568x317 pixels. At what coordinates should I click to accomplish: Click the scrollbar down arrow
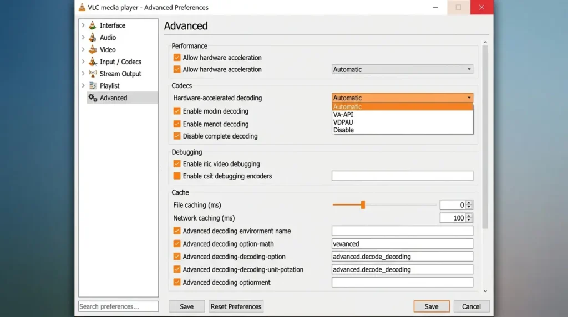coord(485,291)
